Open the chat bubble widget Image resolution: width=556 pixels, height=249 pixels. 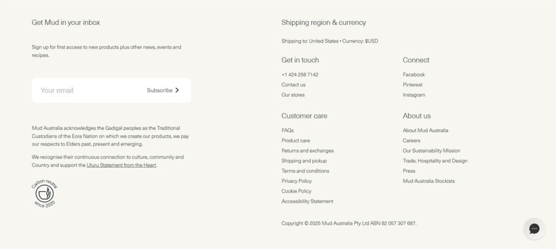point(534,229)
